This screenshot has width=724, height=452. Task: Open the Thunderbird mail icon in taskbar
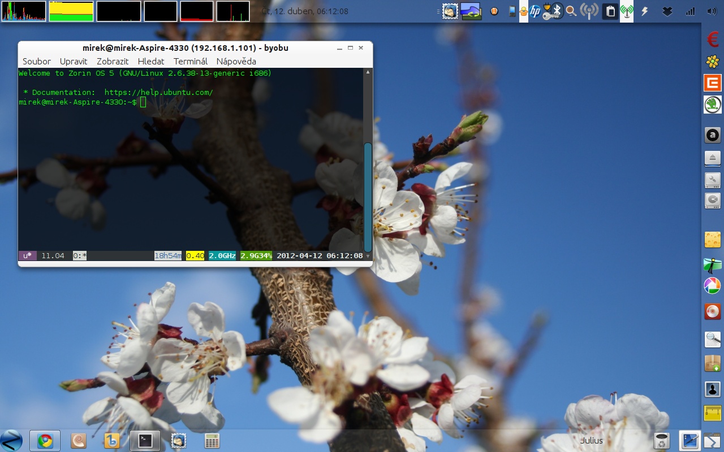[179, 441]
